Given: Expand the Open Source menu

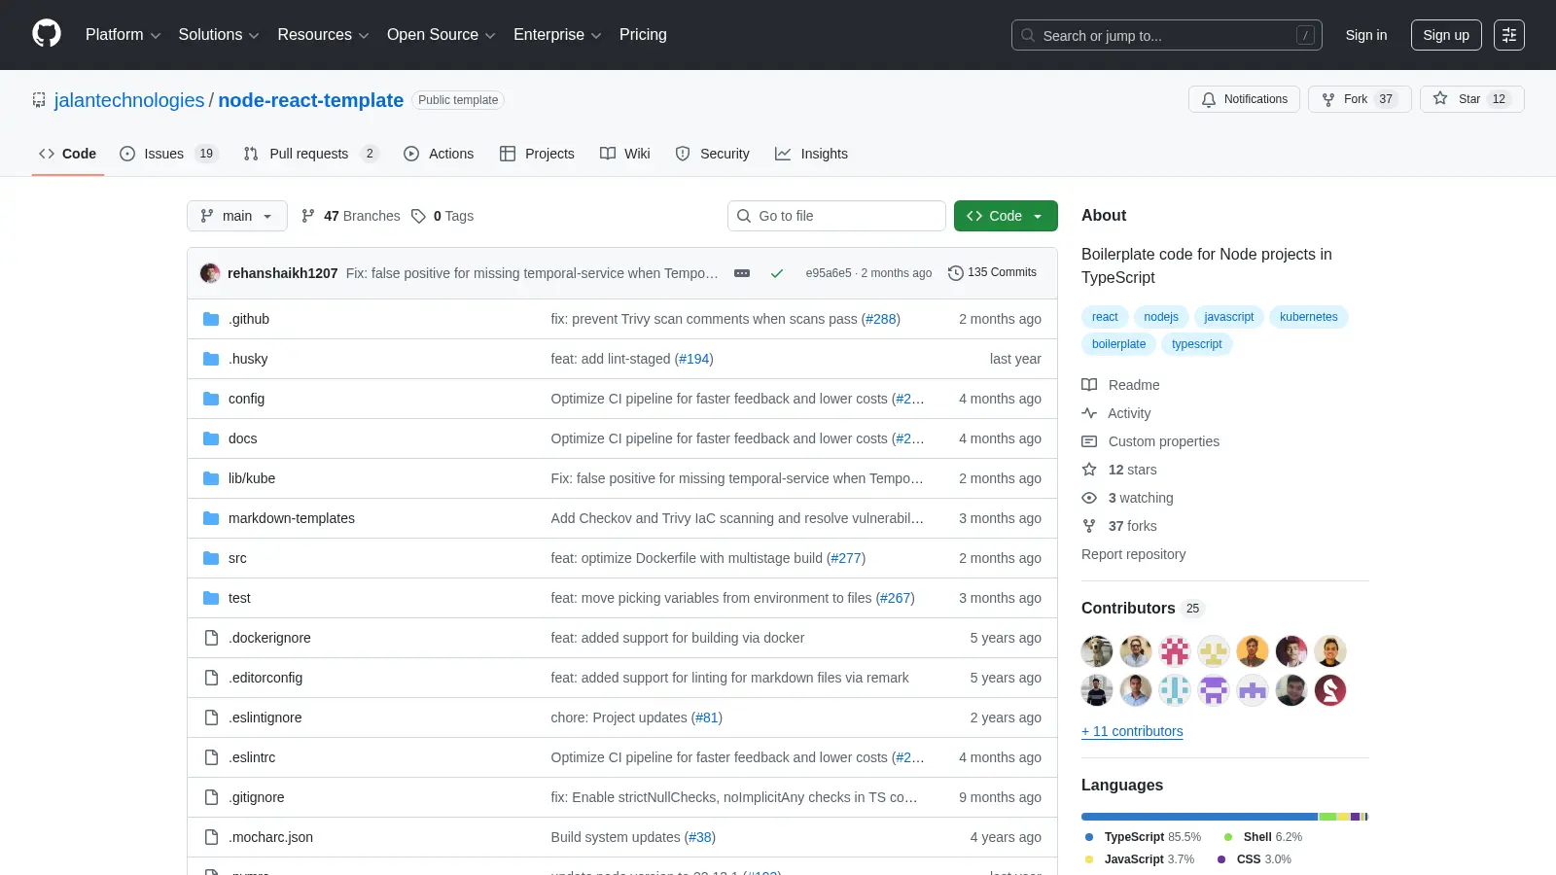Looking at the screenshot, I should [442, 34].
